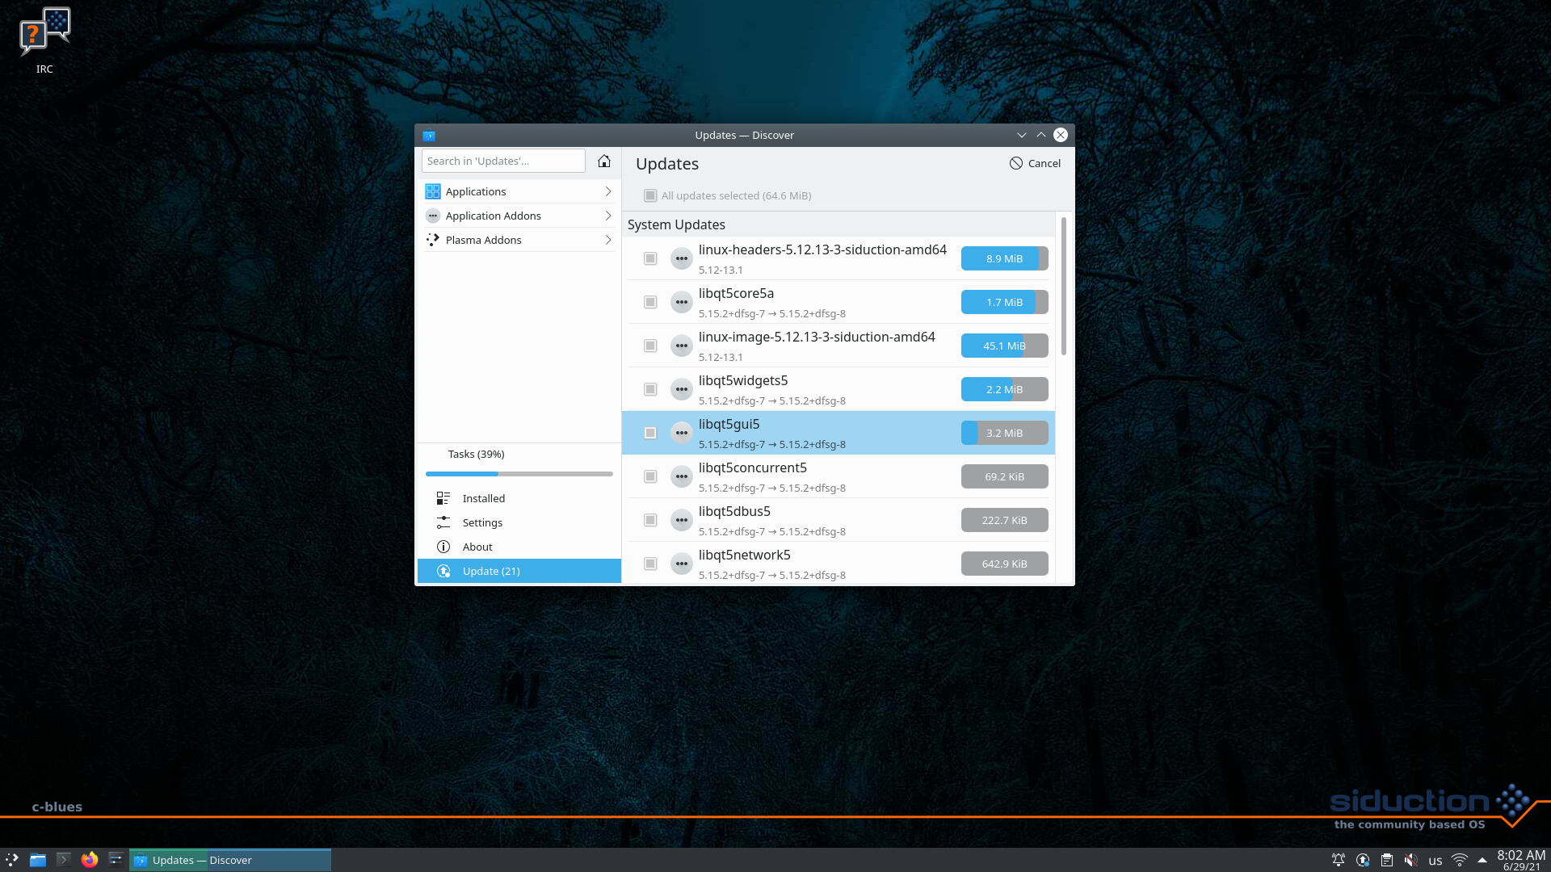This screenshot has height=872, width=1551.
Task: Go to Discover home via house icon
Action: tap(603, 161)
